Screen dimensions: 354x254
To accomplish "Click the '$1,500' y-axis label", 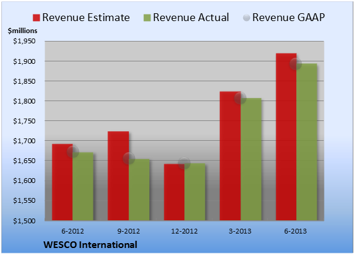I will (x=24, y=220).
